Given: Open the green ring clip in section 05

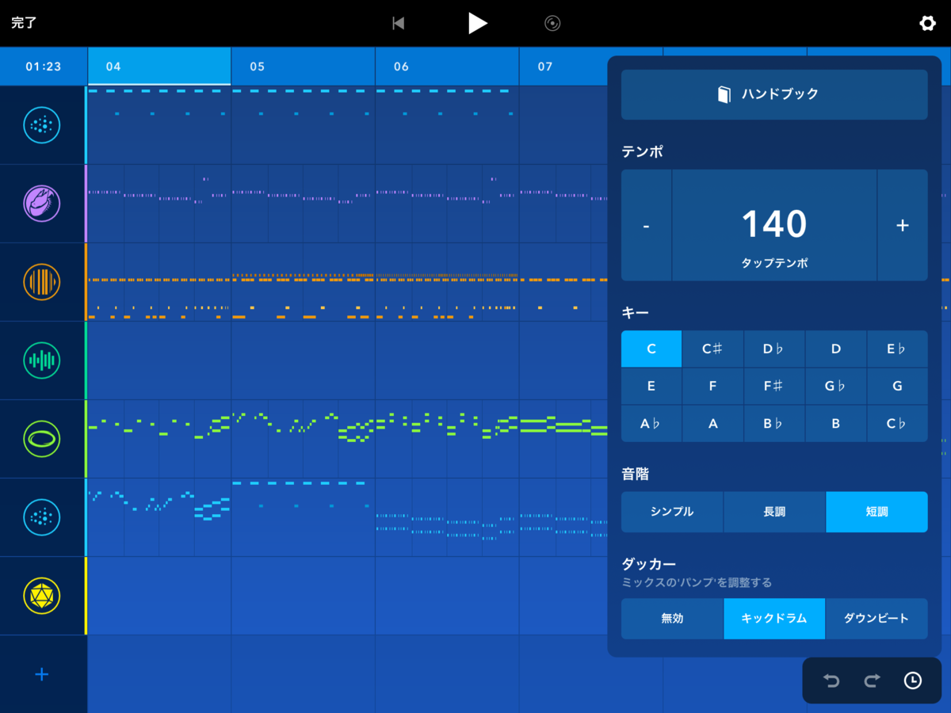Looking at the screenshot, I should (304, 438).
